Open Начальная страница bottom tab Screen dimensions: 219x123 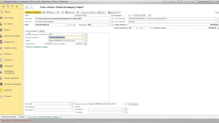(x=9, y=117)
